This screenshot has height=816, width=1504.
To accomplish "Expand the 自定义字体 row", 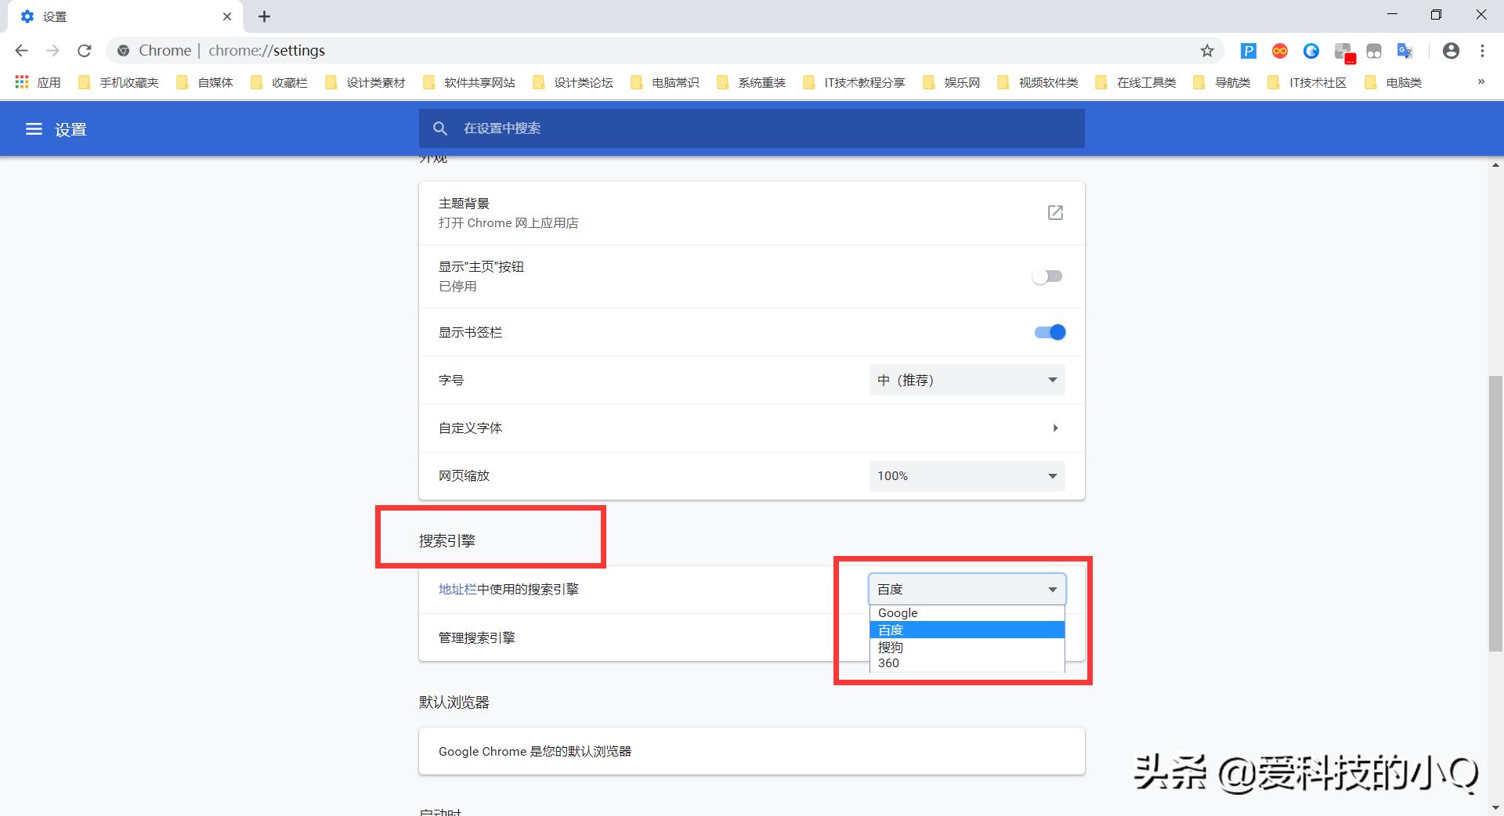I will pos(1055,428).
